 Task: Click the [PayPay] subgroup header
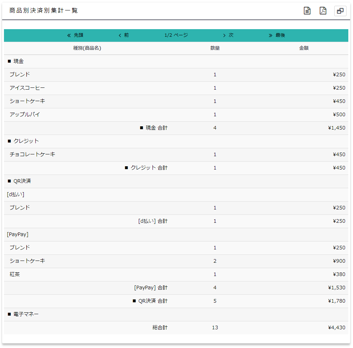click(18, 234)
